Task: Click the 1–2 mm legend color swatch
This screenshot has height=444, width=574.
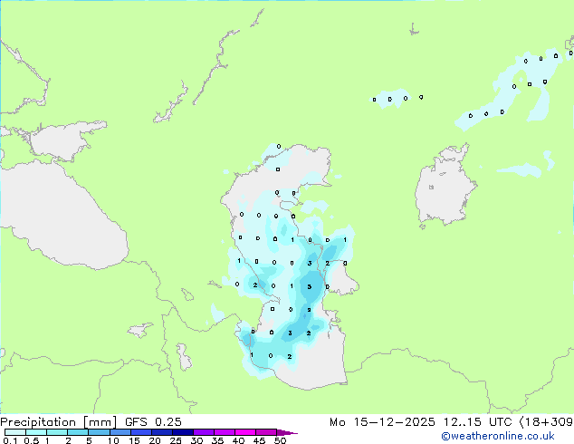Action: [57, 432]
